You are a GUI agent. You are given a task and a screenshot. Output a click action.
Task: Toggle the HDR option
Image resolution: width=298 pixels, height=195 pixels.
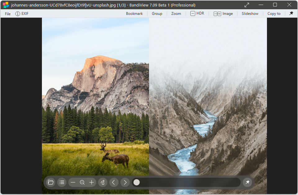coord(197,13)
